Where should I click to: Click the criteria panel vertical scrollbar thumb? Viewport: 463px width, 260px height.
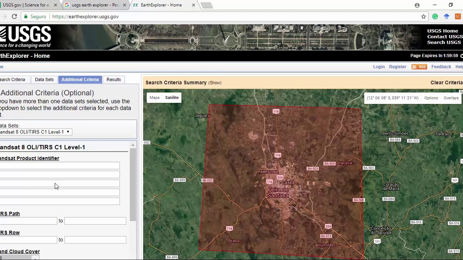point(133,185)
